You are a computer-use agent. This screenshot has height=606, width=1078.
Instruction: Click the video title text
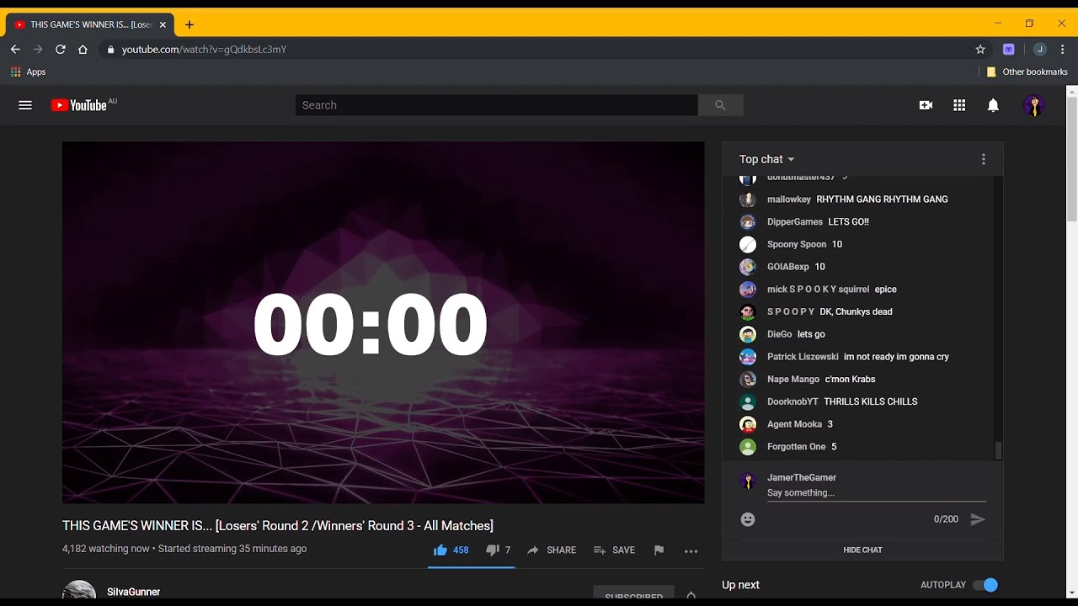coord(278,526)
